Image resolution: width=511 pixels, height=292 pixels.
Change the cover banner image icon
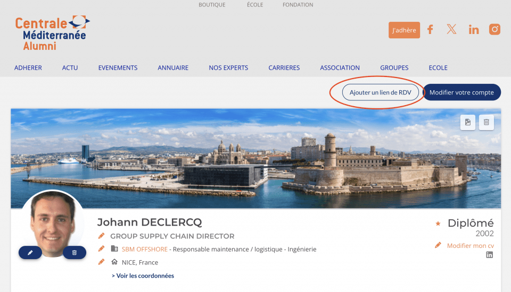468,122
